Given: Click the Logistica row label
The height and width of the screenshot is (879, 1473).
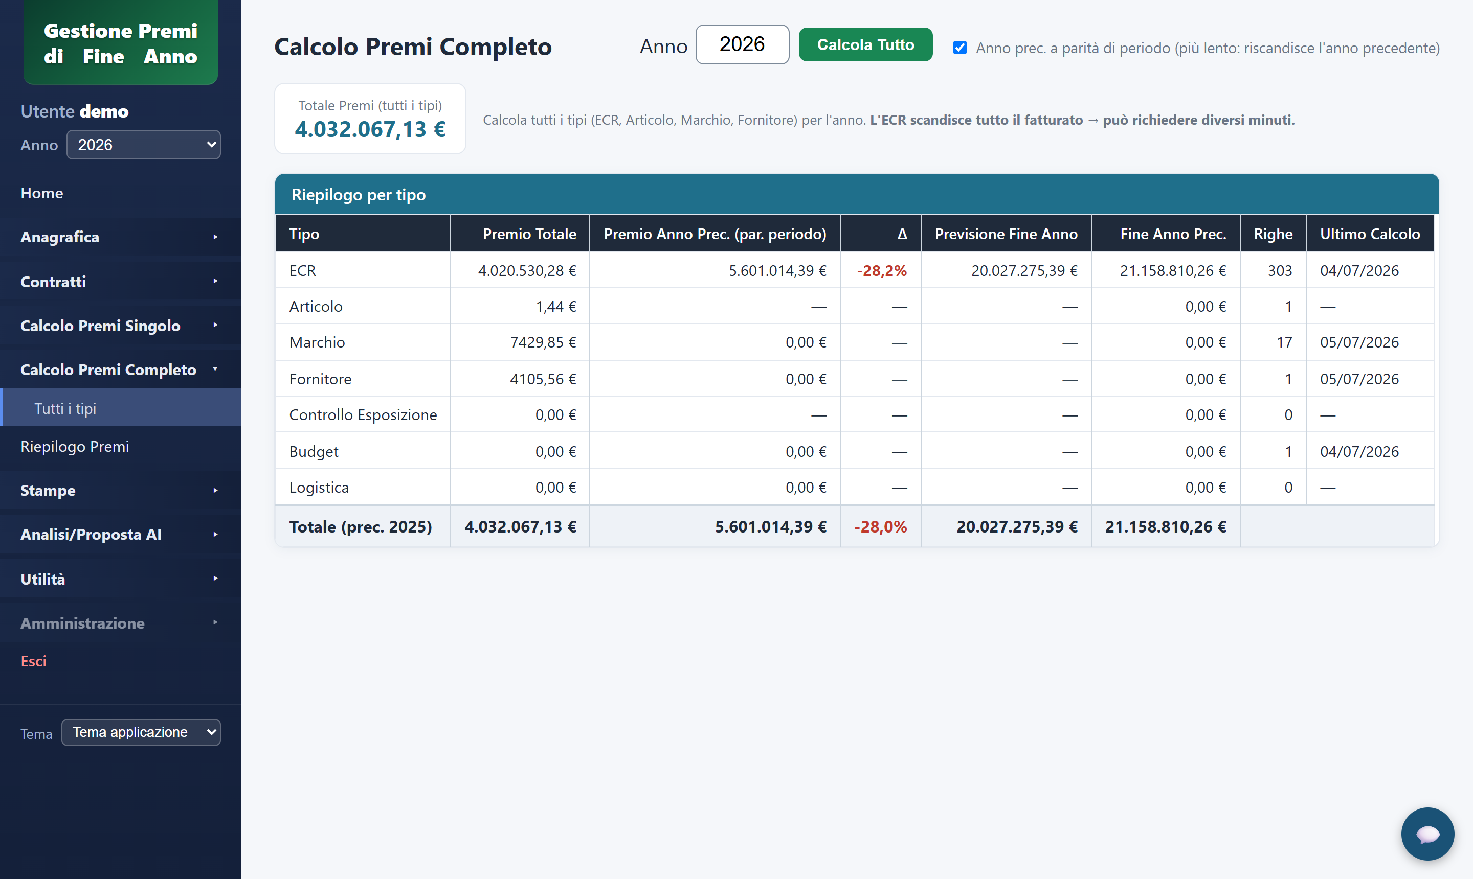Looking at the screenshot, I should [x=319, y=488].
